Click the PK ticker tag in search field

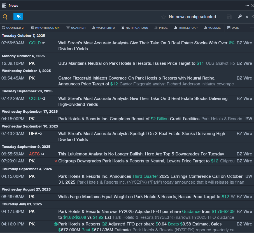pyautogui.click(x=18, y=17)
